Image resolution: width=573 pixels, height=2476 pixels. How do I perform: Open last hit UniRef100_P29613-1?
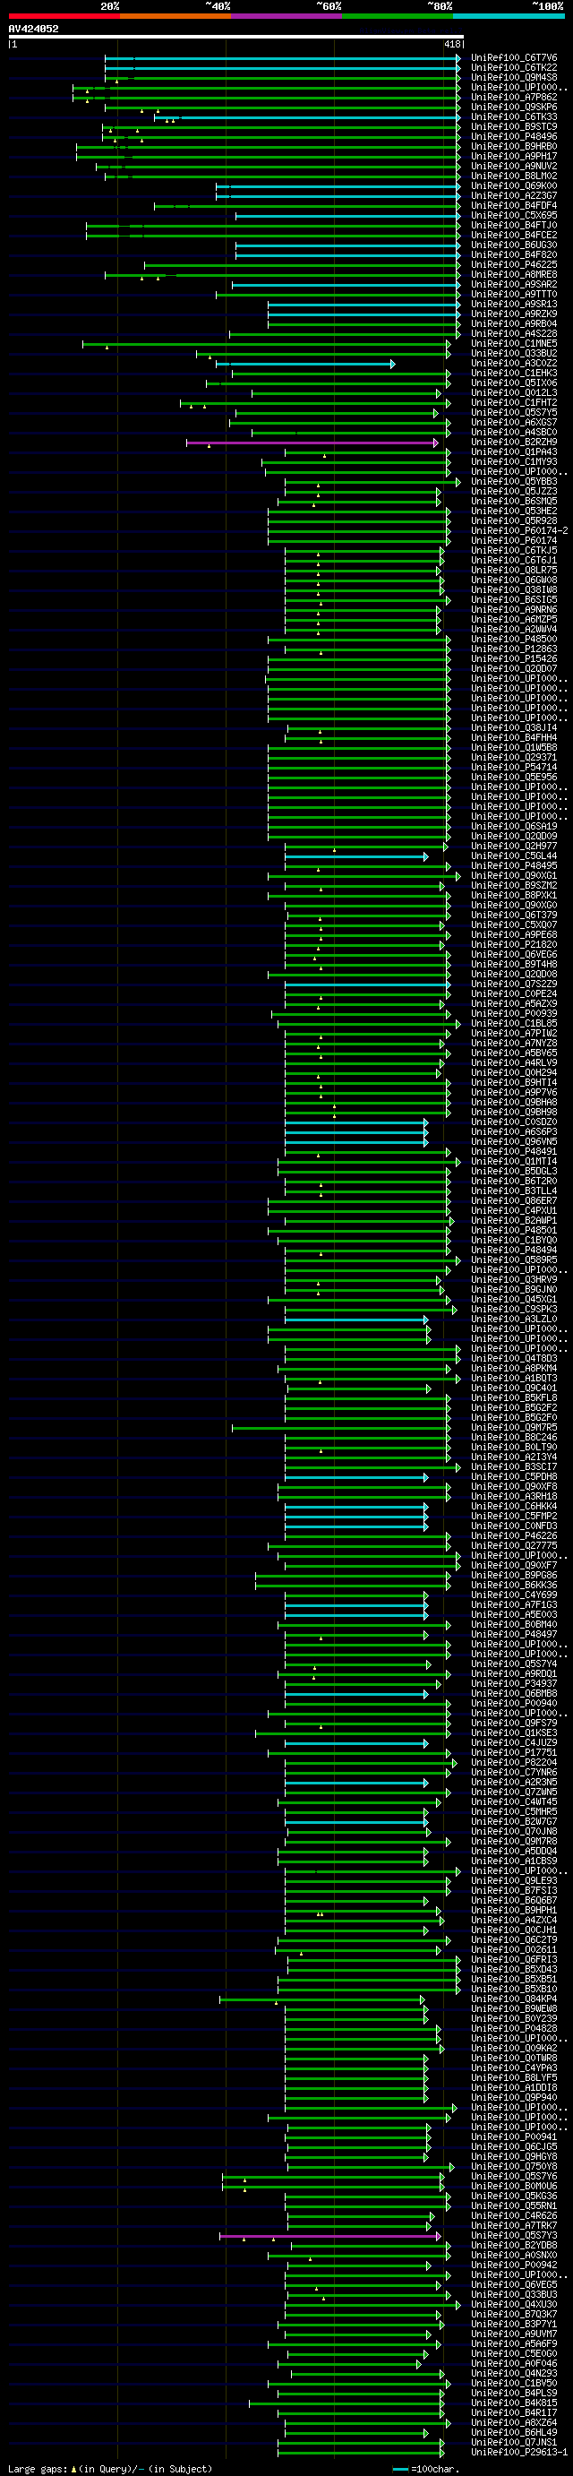519,2452
